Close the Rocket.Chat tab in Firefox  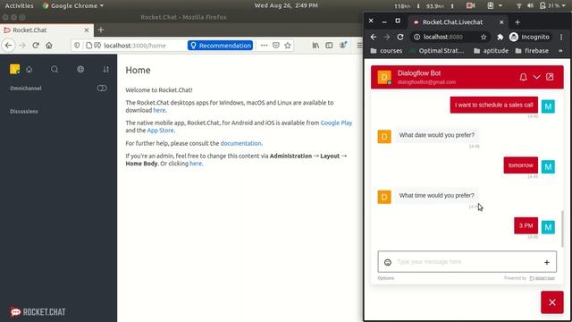point(87,30)
